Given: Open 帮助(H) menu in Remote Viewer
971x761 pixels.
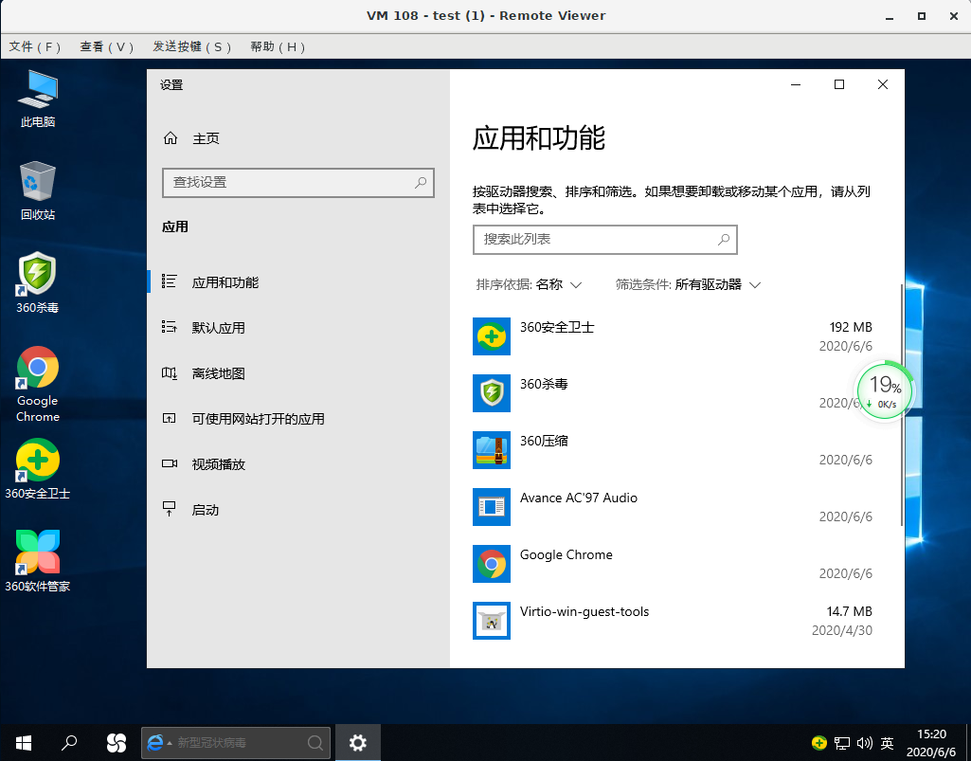Looking at the screenshot, I should click(278, 47).
